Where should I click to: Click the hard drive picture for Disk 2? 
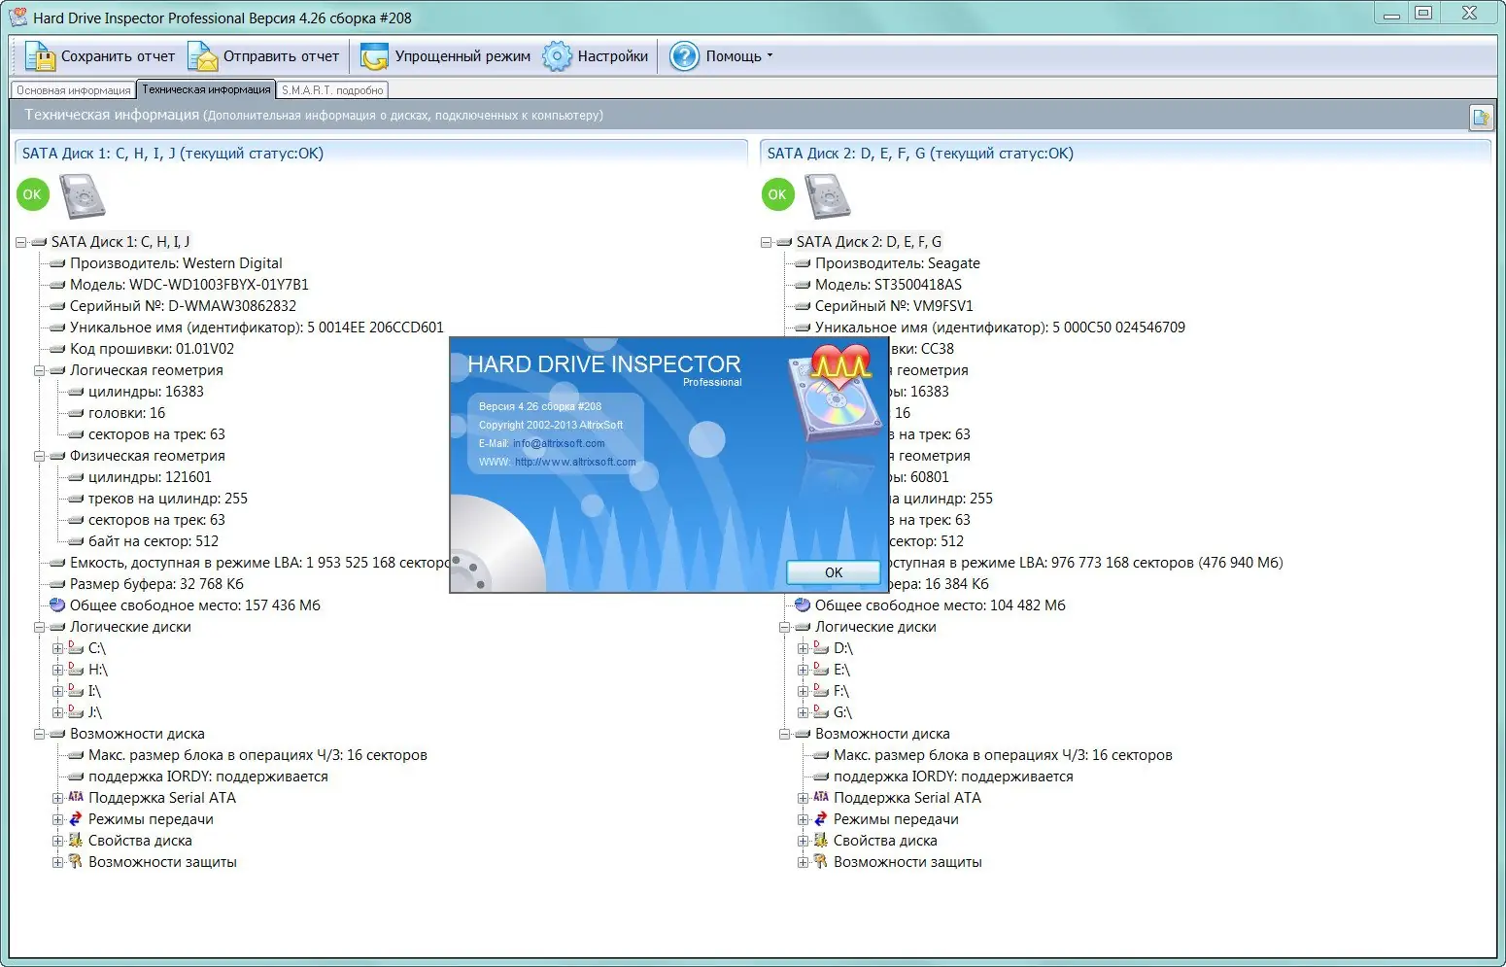[828, 196]
